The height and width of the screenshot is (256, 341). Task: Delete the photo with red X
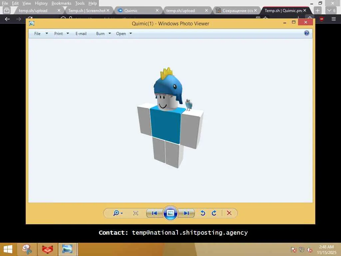(x=229, y=213)
